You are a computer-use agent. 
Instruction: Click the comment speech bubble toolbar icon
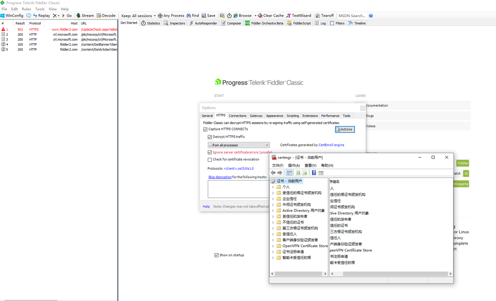point(29,16)
